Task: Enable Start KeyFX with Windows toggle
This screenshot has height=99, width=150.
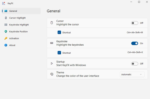Action: tap(134, 64)
